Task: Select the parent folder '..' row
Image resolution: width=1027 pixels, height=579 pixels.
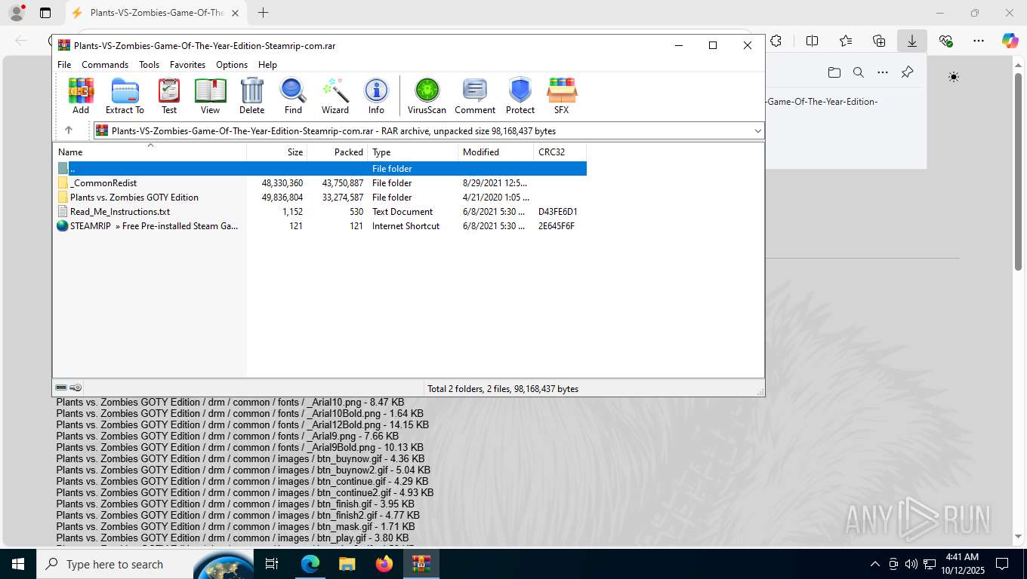Action: [x=320, y=169]
